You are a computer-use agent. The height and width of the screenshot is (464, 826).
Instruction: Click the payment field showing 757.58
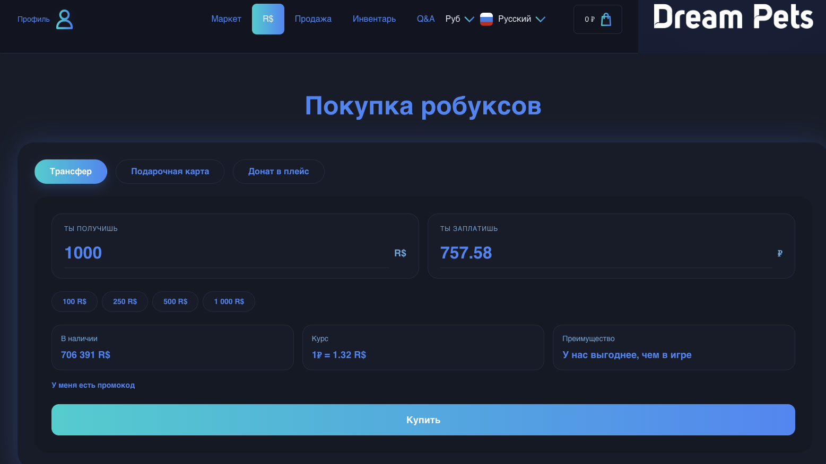coord(606,253)
